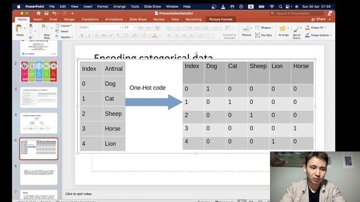Click the Shape Fill paint bucket icon
Viewport: 360px width, 202px height.
point(308,27)
